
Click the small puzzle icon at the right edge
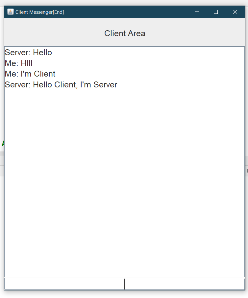coord(247,171)
